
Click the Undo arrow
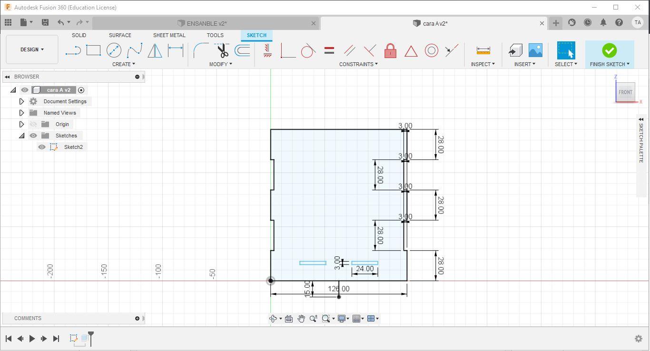[61, 22]
